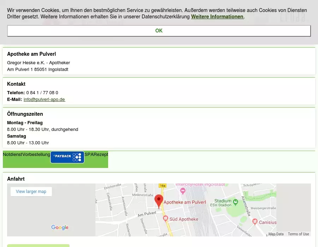This screenshot has width=318, height=247.
Task: Click the Stadium ESV-Stadion map icon
Action: pos(235,201)
